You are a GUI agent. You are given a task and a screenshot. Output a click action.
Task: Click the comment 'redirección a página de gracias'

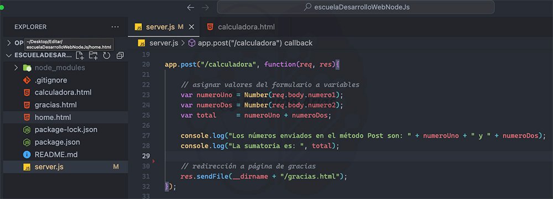[x=248, y=166]
